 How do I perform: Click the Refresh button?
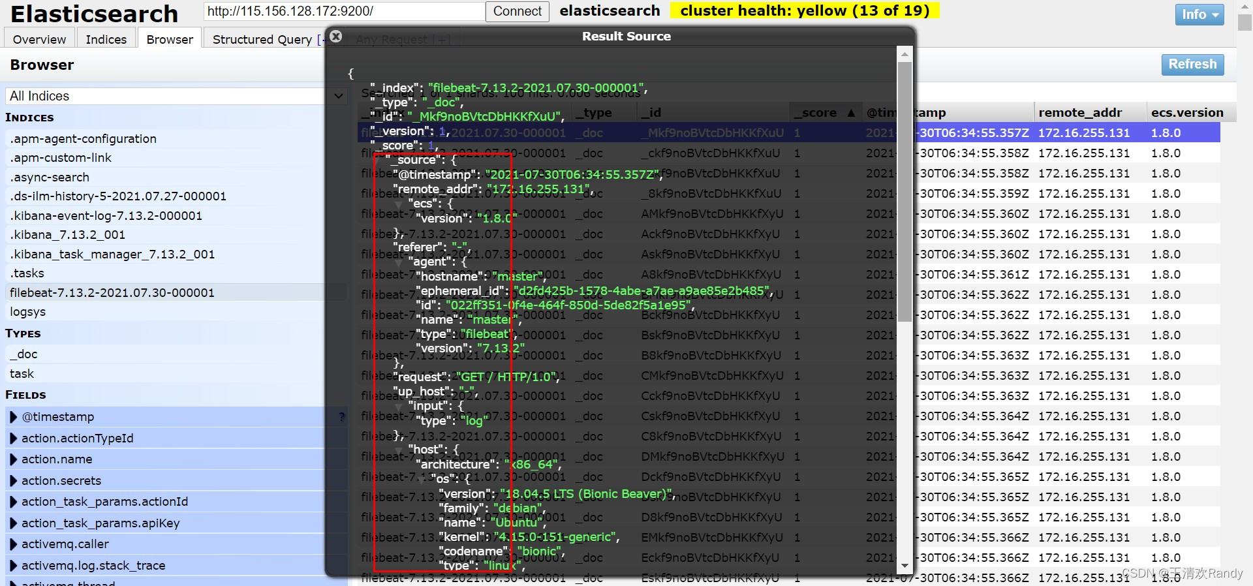(1192, 65)
